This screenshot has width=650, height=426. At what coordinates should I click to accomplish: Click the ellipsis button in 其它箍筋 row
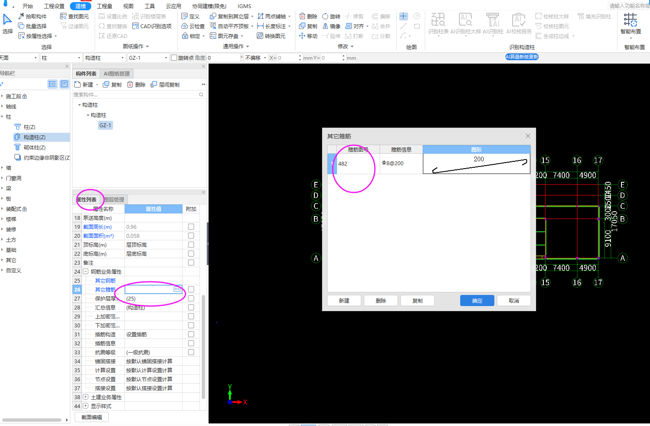click(177, 289)
